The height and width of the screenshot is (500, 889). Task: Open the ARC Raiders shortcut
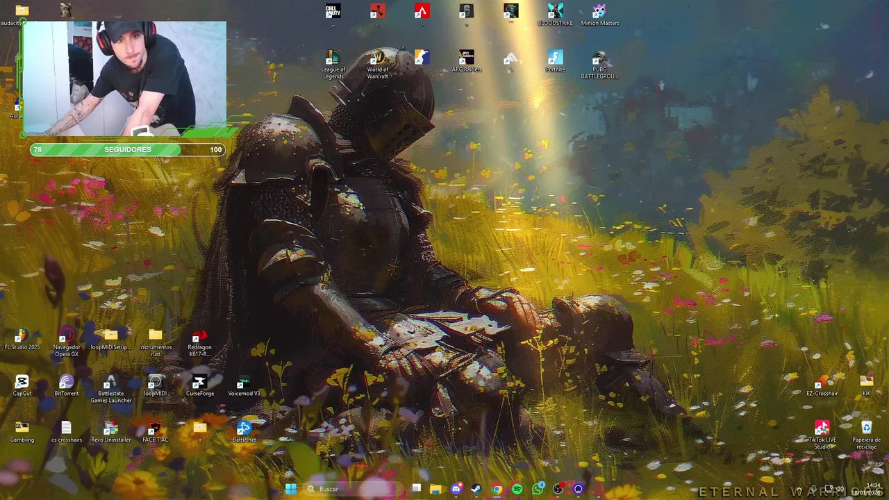click(466, 61)
